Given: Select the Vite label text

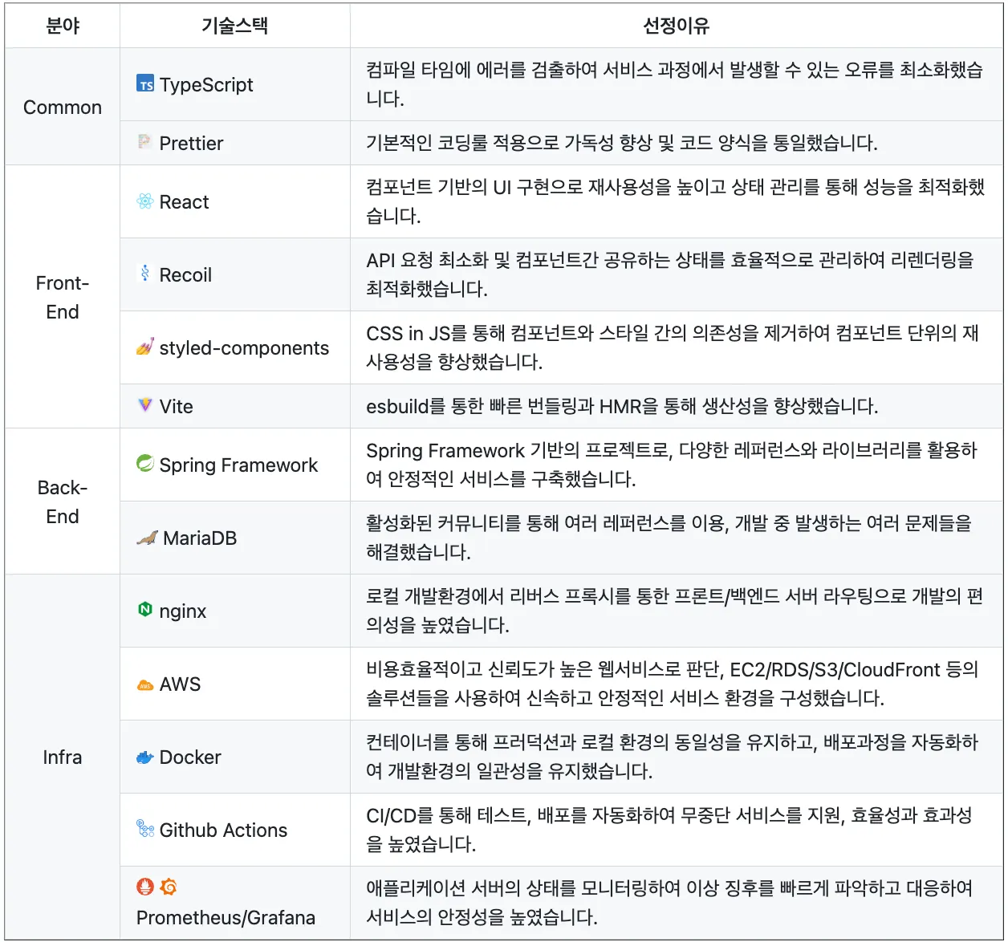Looking at the screenshot, I should [x=176, y=407].
